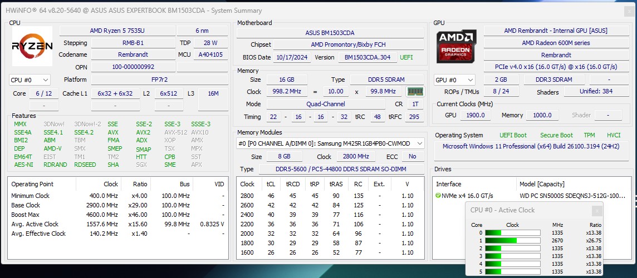This screenshot has height=278, width=637.
Task: Click the BIOS date 10/17/2024 field
Action: point(292,58)
